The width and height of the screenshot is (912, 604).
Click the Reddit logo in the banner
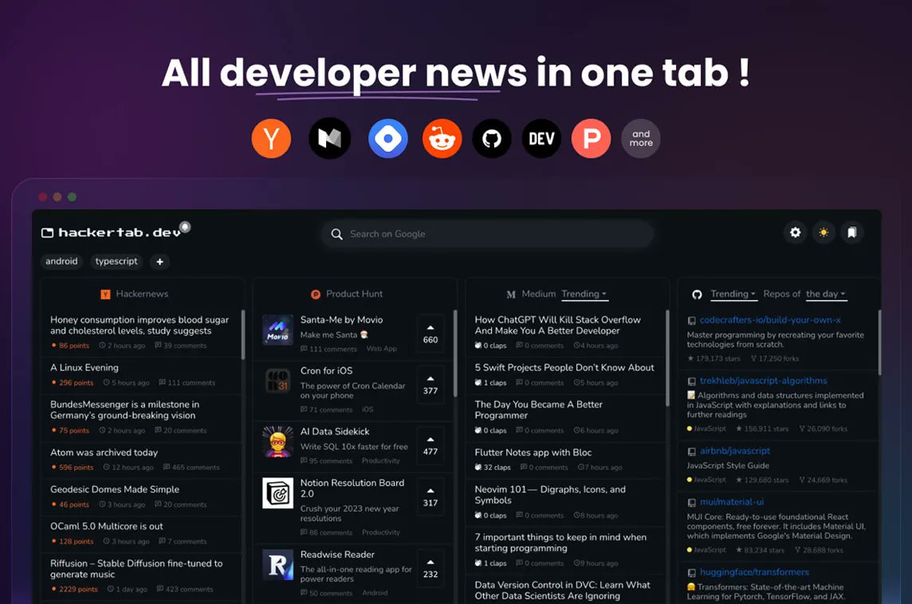point(442,139)
